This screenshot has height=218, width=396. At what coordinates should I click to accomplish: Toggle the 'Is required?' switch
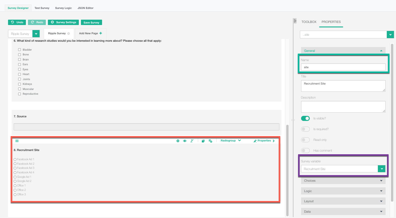click(x=305, y=129)
